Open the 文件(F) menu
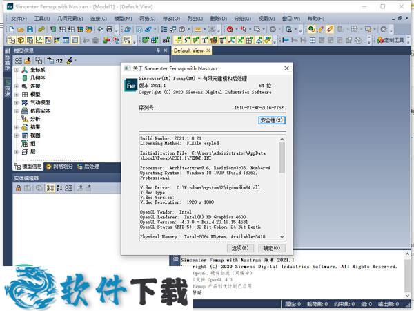Screen dimensions: 414x311 (x=19, y=19)
